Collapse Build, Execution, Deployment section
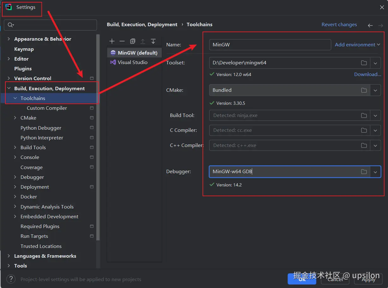Viewport: 388px width, 288px height. click(9, 88)
